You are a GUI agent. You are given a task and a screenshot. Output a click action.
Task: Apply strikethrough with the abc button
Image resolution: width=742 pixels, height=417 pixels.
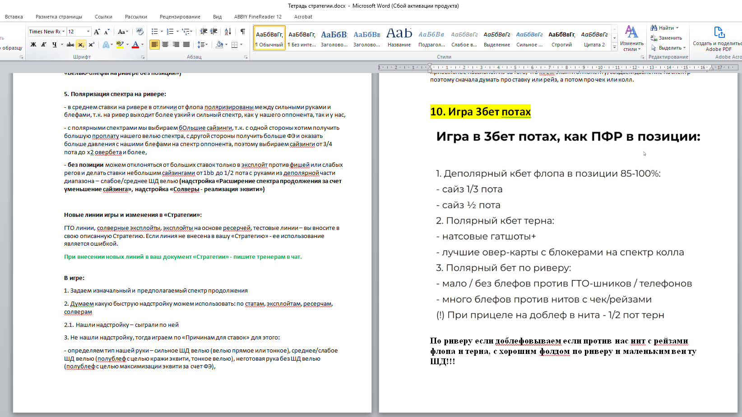pos(70,45)
